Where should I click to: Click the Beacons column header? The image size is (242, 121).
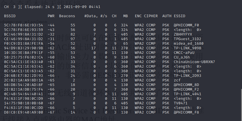67,16
